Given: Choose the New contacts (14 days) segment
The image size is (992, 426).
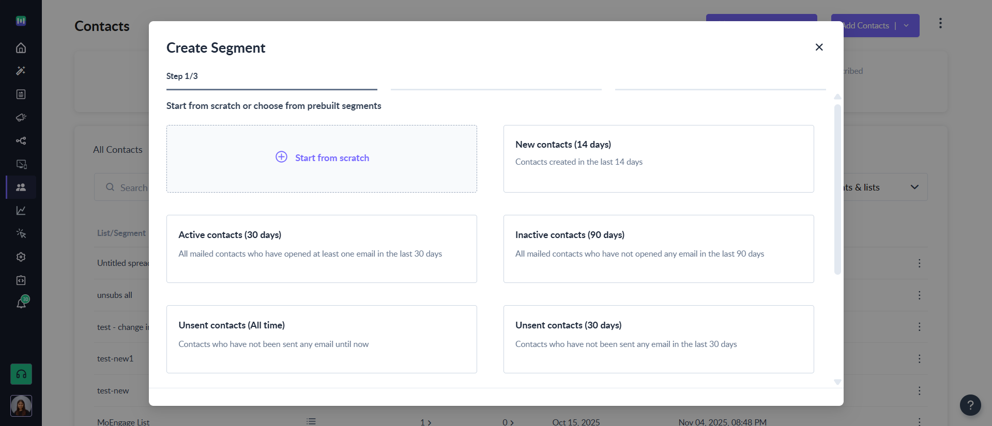Looking at the screenshot, I should coord(658,159).
